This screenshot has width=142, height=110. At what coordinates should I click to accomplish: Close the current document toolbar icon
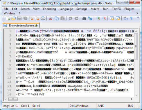[31, 18]
